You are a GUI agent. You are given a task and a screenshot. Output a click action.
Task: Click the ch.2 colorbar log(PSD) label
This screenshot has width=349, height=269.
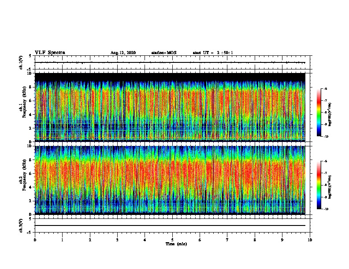pos(330,187)
